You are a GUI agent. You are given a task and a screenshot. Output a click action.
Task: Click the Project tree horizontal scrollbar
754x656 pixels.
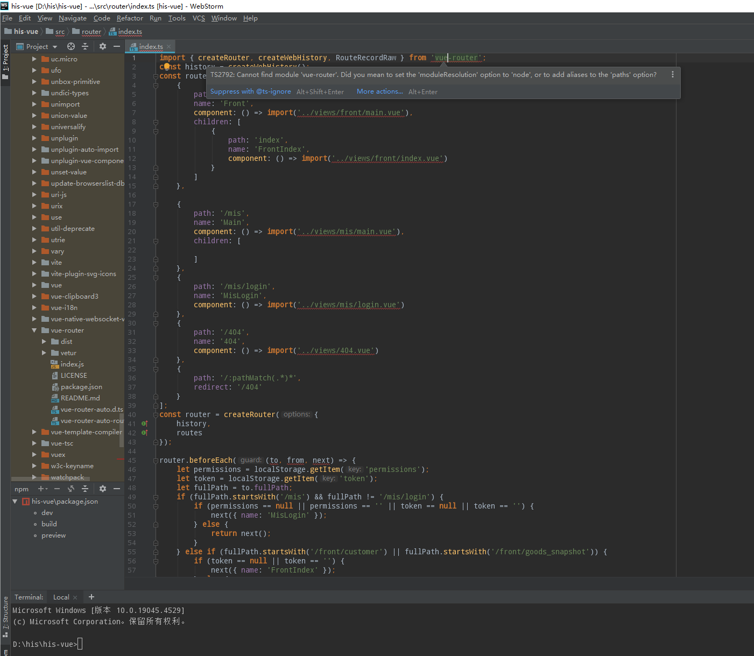[51, 478]
